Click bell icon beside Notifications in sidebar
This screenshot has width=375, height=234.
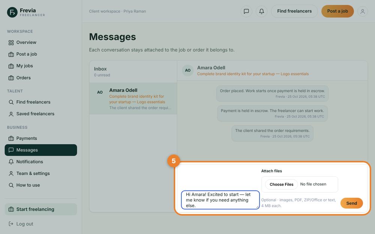(11, 162)
